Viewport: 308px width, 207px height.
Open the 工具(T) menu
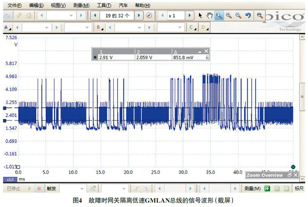point(104,5)
